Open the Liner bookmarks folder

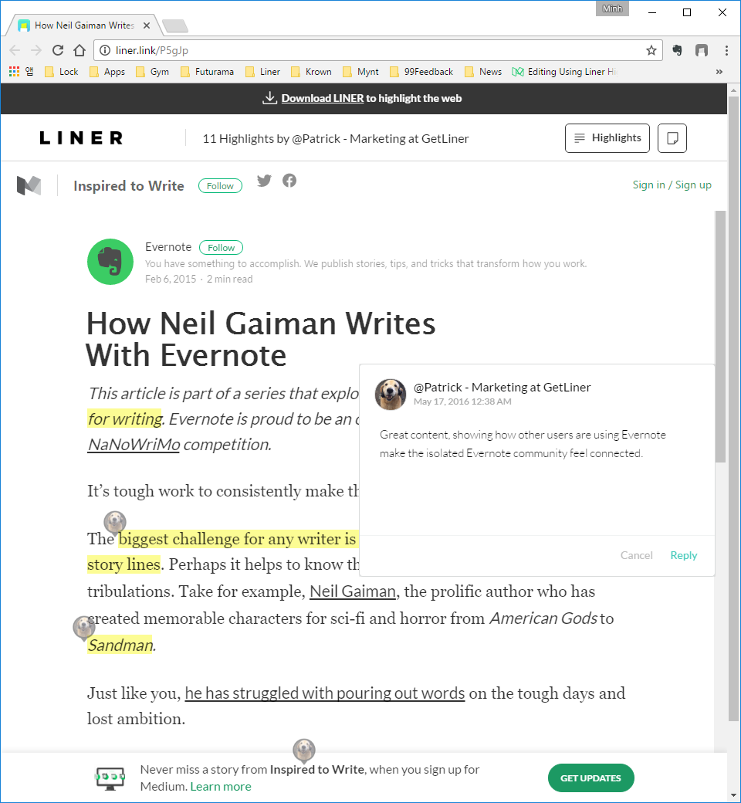[262, 72]
